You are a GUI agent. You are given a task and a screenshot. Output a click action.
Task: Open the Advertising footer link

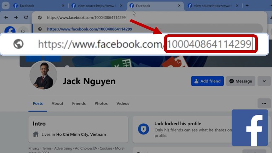[63, 148]
